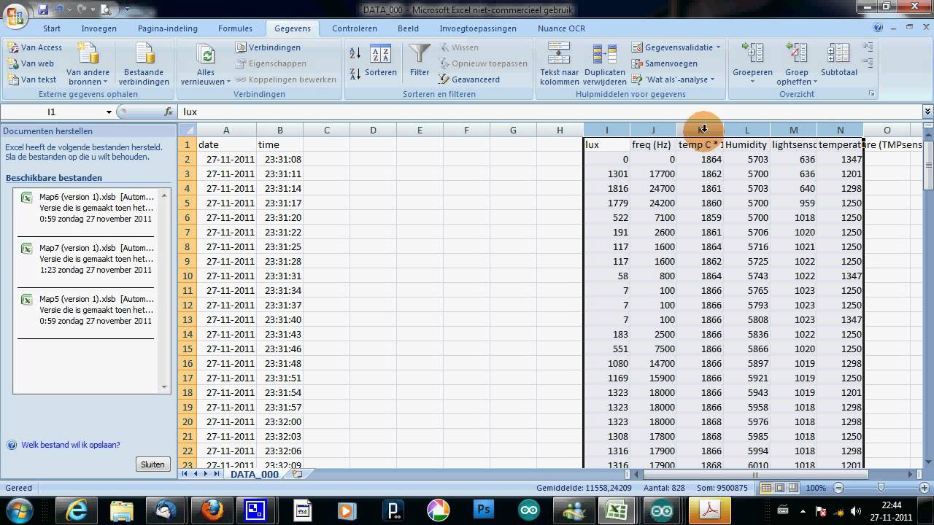Open Bestaande verbindingen
The height and width of the screenshot is (525, 934).
144,64
